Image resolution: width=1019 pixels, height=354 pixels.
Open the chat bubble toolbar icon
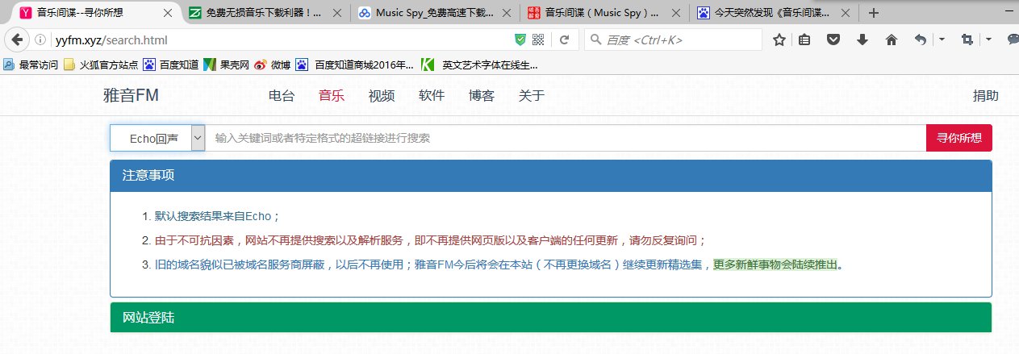[x=1013, y=40]
